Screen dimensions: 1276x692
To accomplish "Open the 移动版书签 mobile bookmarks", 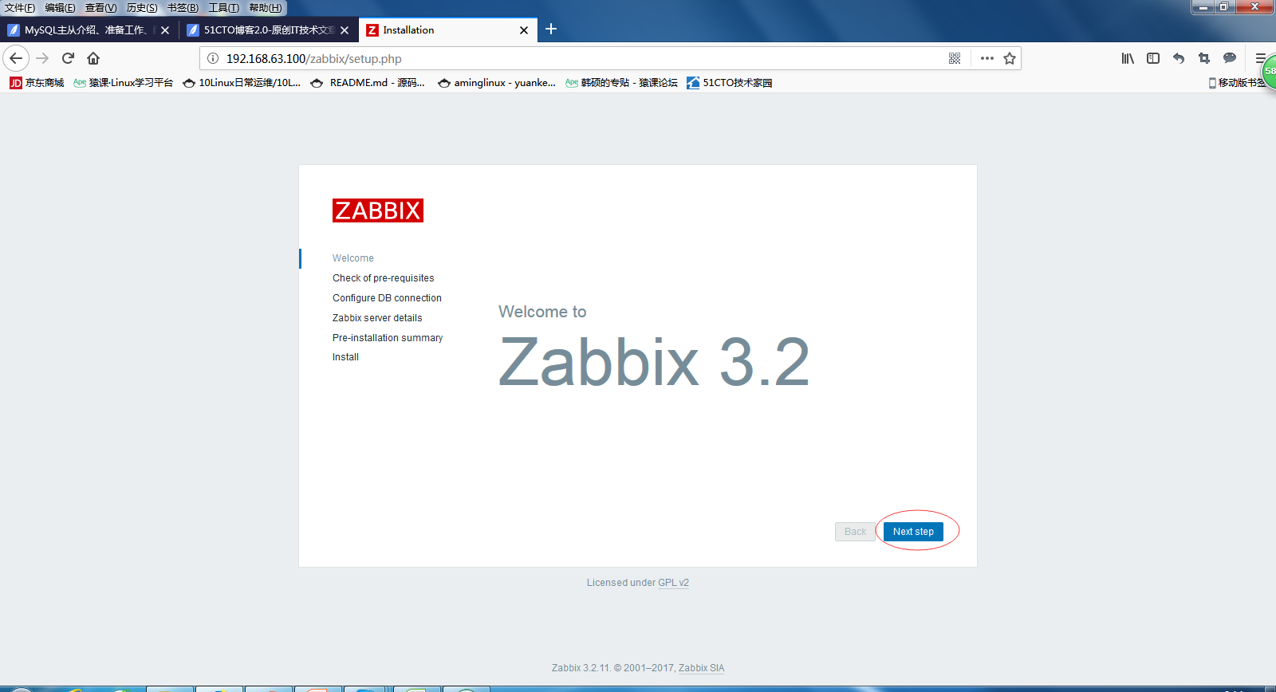I will (1238, 83).
